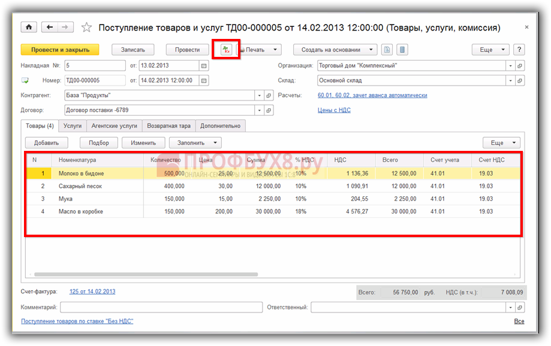Add document to favorites with star icon
This screenshot has width=551, height=346.
[87, 28]
